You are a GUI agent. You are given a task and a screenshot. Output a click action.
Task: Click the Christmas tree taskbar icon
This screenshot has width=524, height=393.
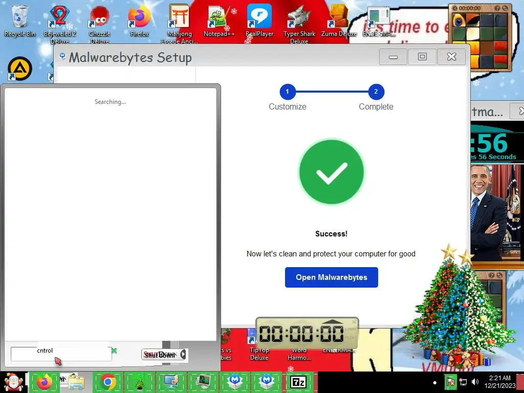(x=140, y=382)
